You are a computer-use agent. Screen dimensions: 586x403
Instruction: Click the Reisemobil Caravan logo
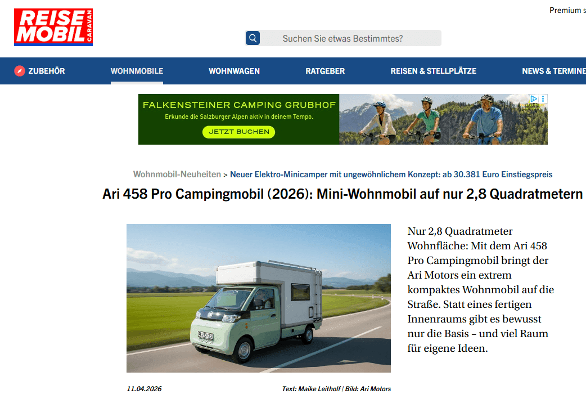point(53,28)
